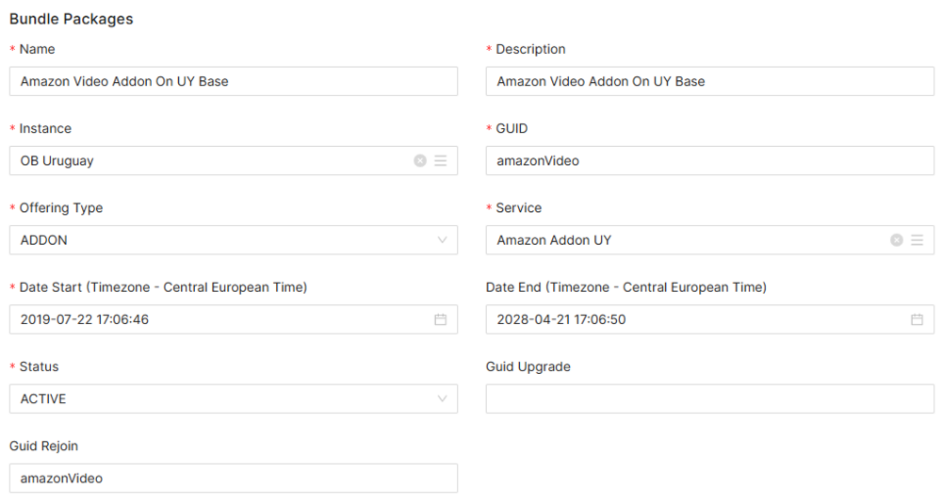Click the Date End text value
Viewport: 942px width, 504px height.
[x=561, y=319]
